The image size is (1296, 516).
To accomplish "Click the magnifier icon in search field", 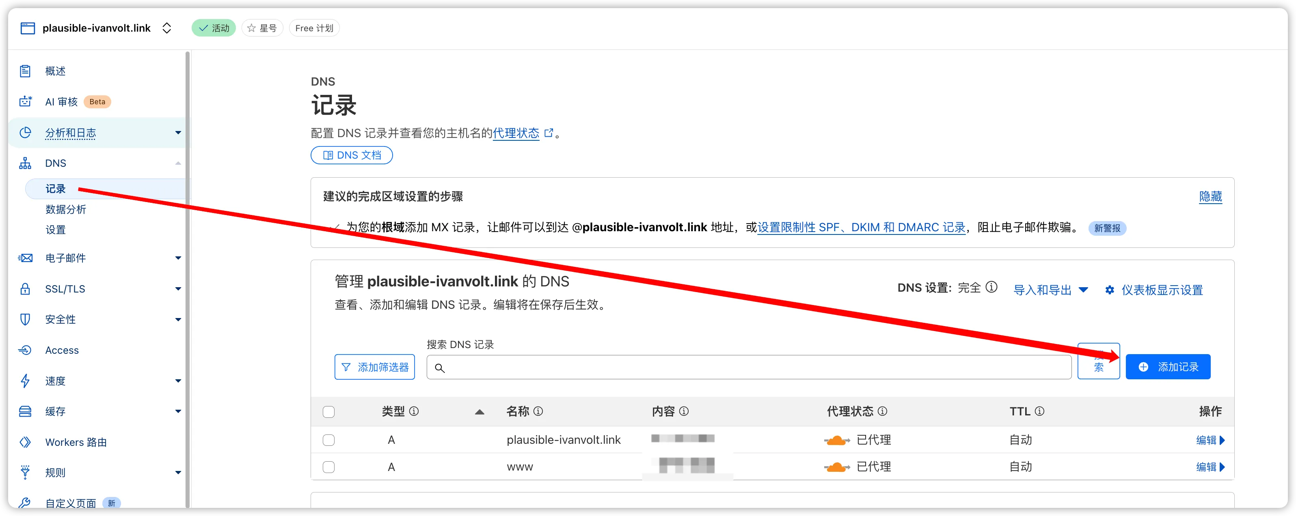I will pyautogui.click(x=440, y=368).
